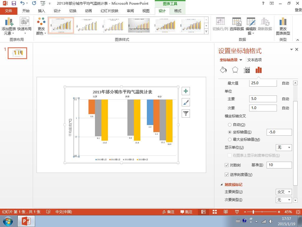Click the Chart Styles brush button
The width and height of the screenshot is (302, 227).
point(186,102)
